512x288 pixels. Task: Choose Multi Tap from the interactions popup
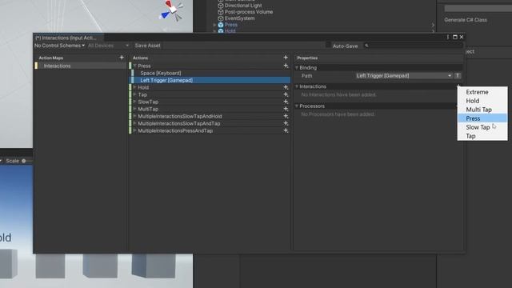(x=482, y=110)
